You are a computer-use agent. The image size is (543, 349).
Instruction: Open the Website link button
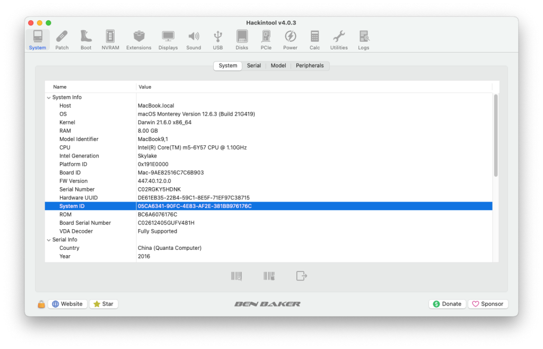[x=67, y=304]
